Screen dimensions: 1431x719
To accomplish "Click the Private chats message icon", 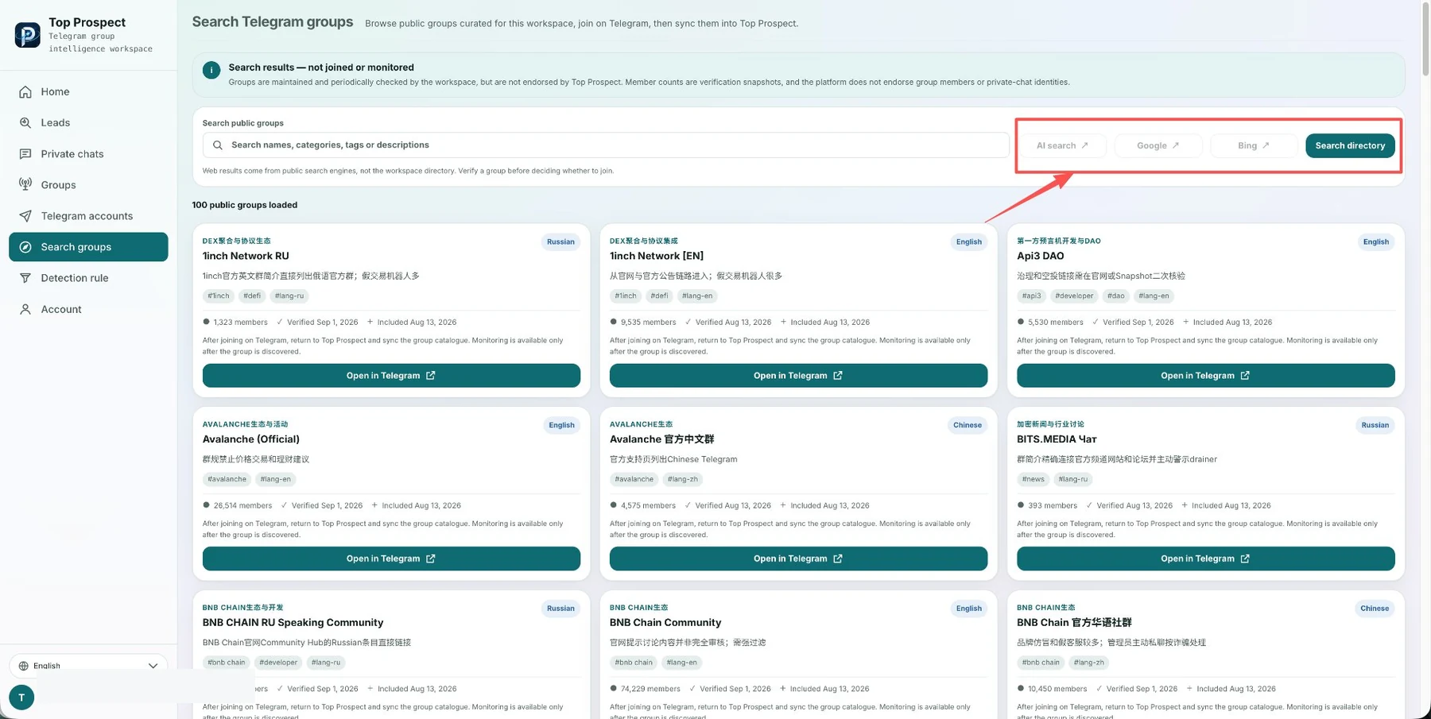I will [x=25, y=154].
